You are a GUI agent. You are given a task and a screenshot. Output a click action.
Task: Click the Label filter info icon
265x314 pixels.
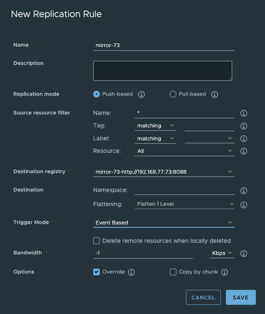click(x=244, y=139)
